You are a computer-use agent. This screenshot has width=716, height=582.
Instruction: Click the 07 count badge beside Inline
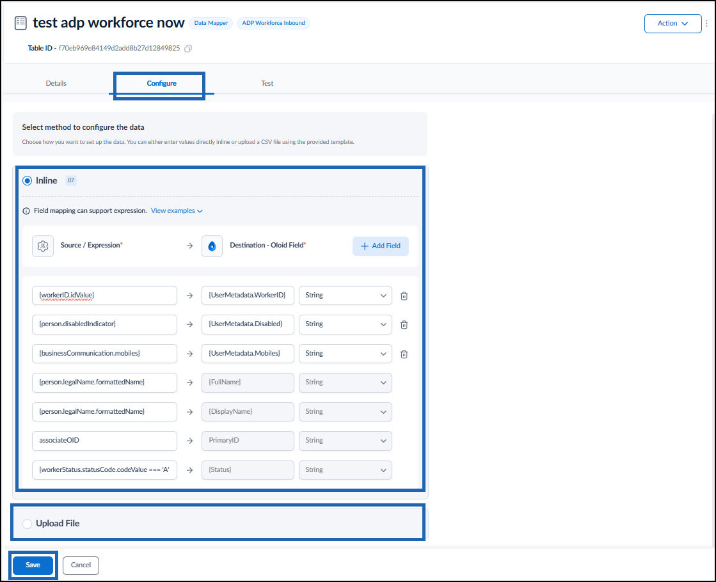pyautogui.click(x=71, y=180)
